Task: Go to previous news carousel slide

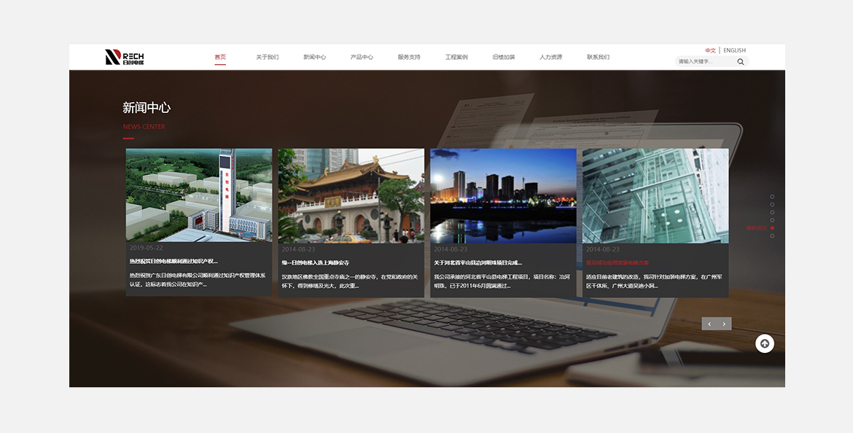Action: [x=709, y=324]
